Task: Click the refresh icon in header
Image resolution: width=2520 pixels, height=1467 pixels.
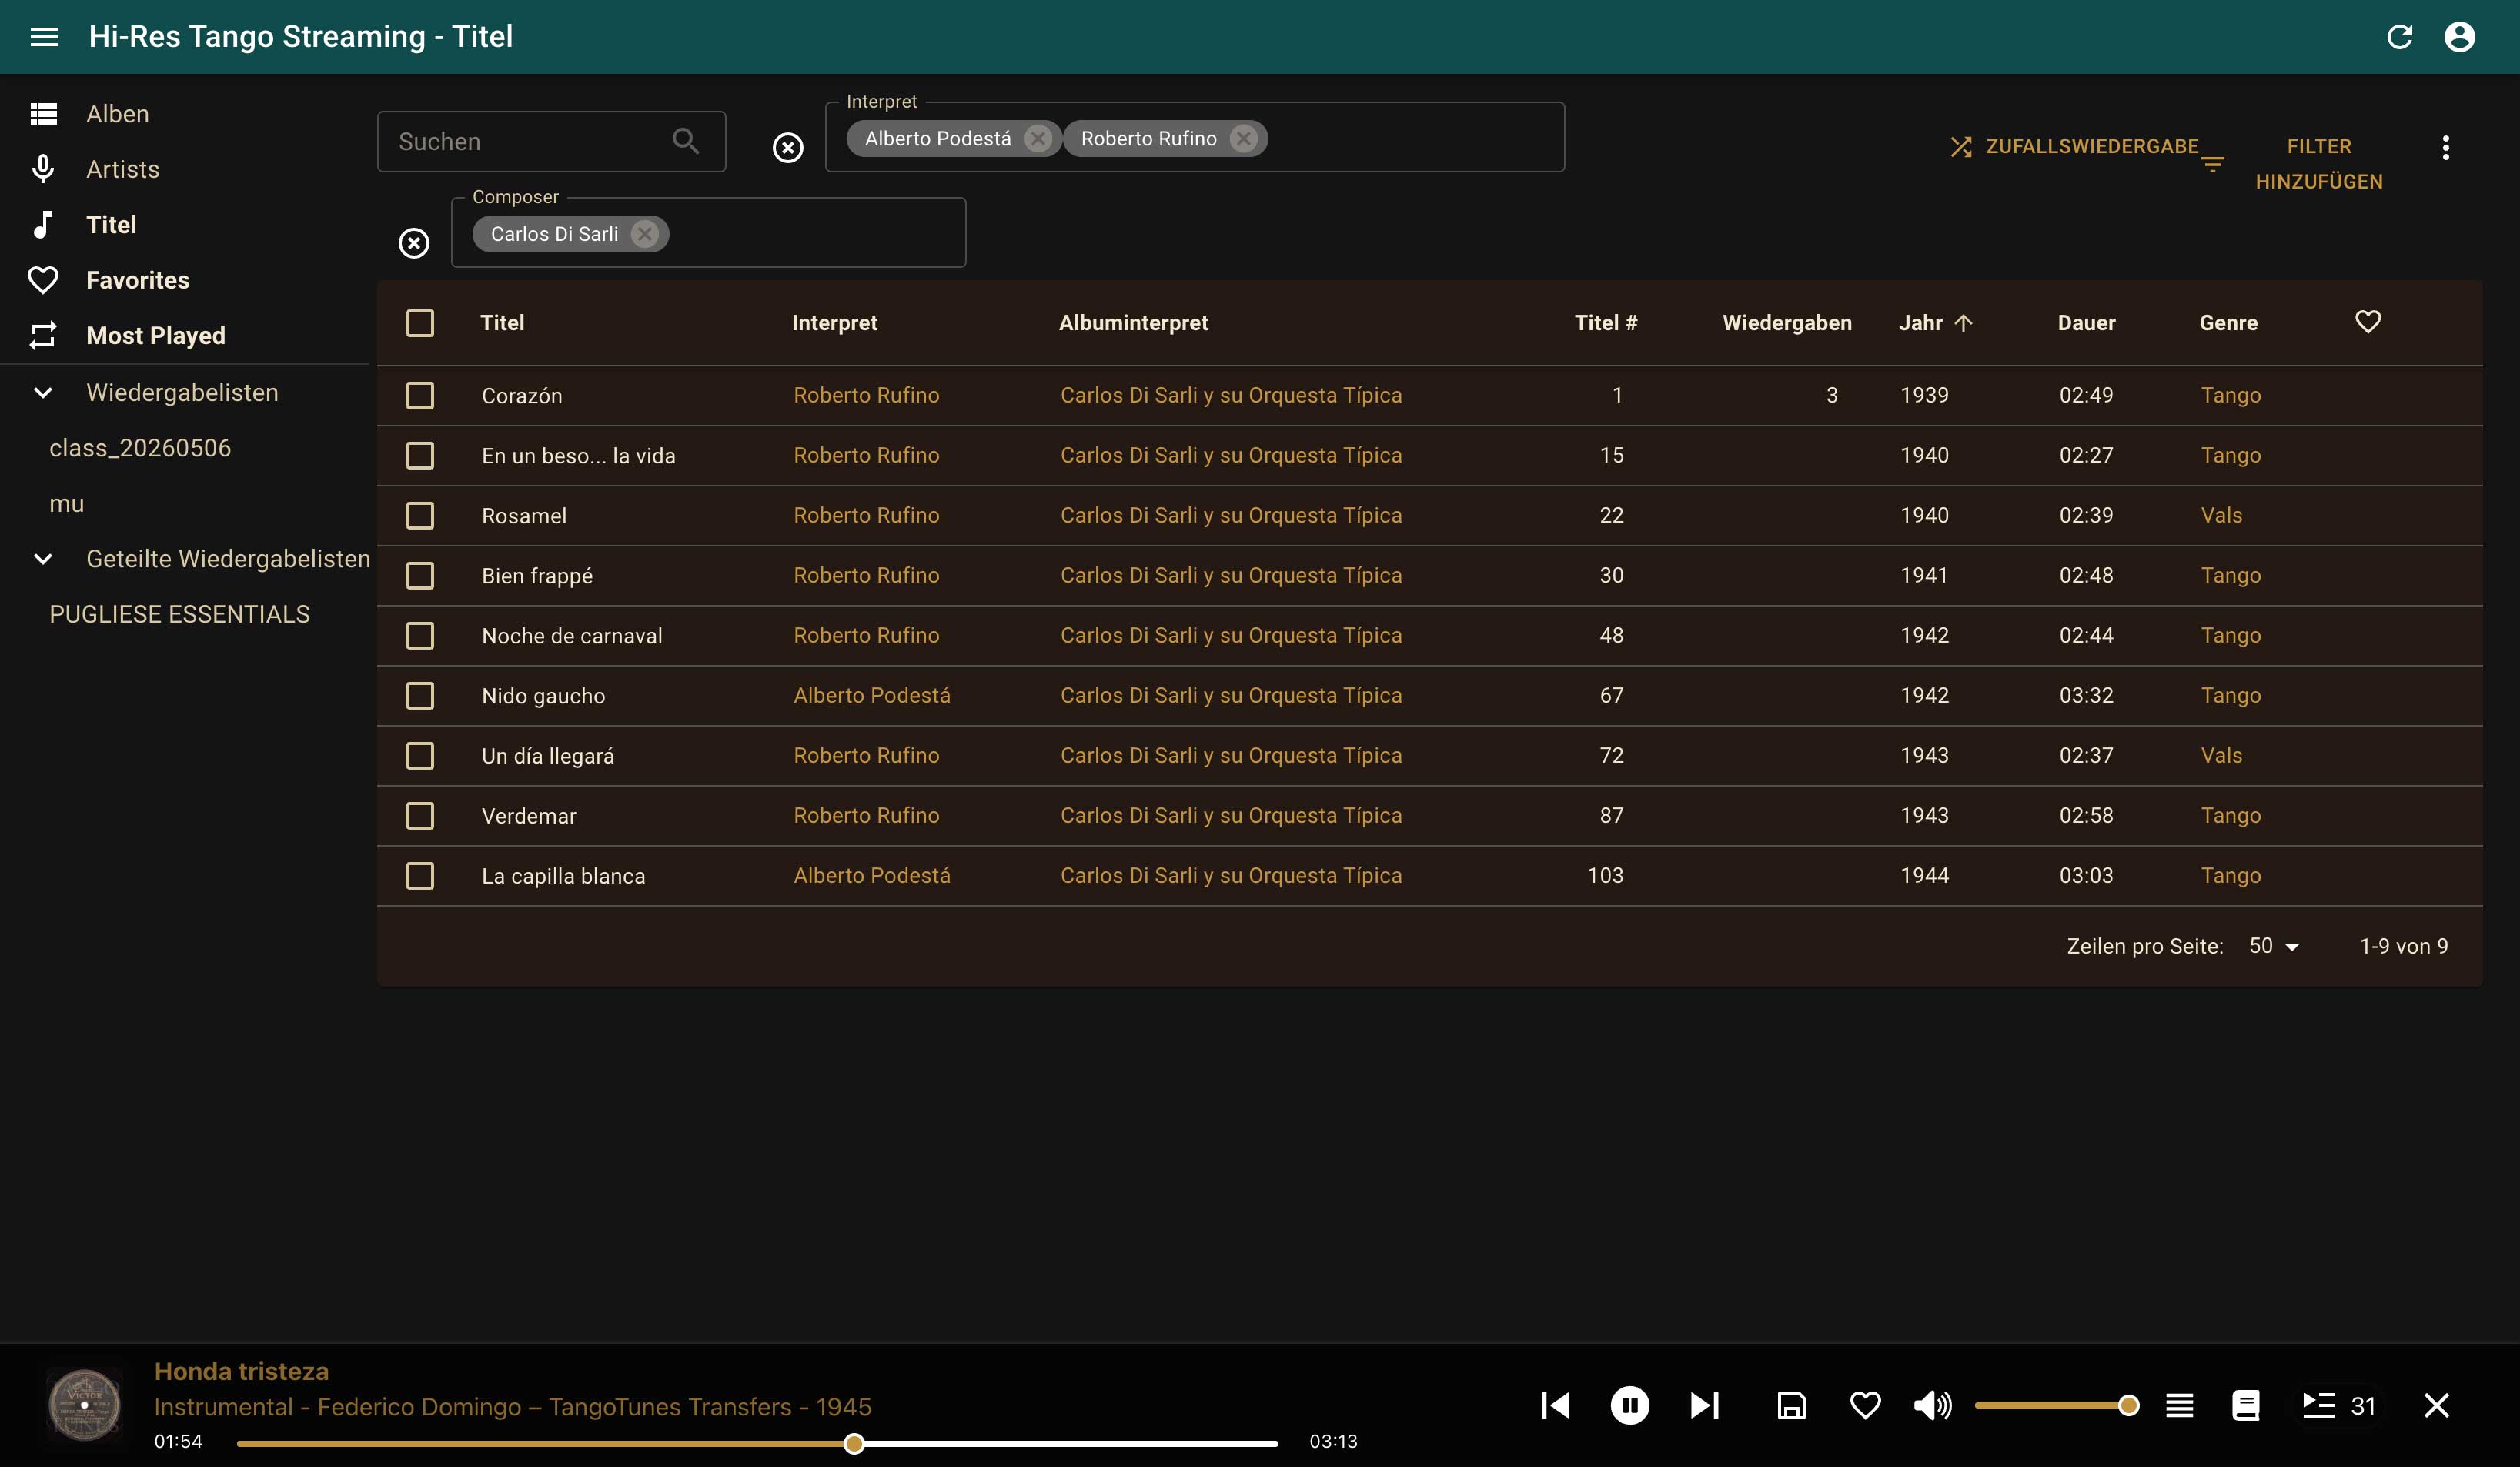Action: click(x=2399, y=37)
